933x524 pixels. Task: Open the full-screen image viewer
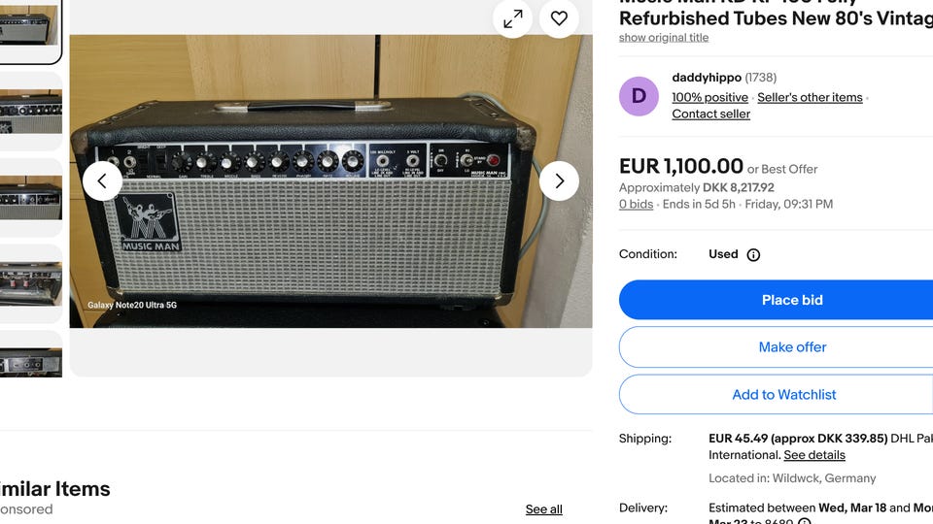click(512, 18)
